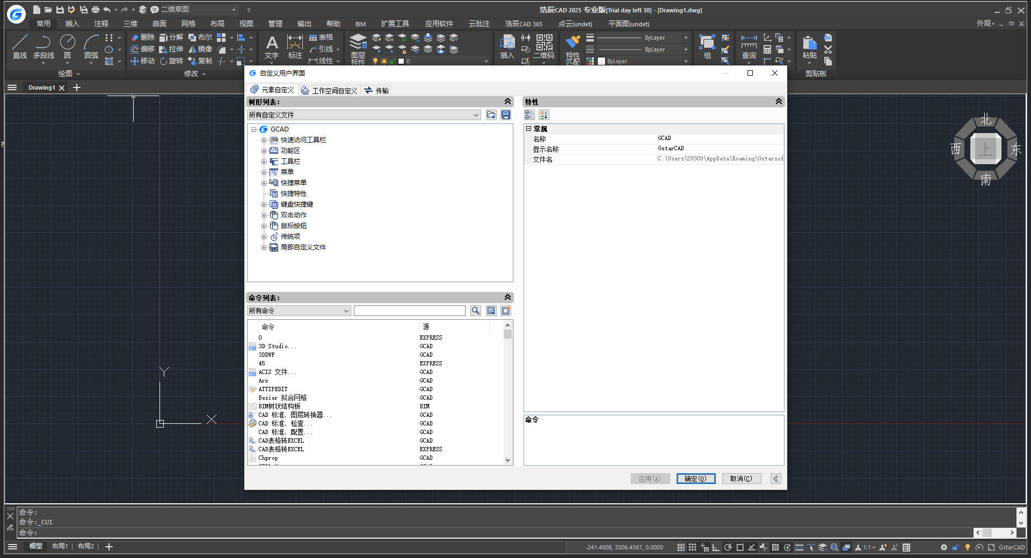Click the command line input area
The width and height of the screenshot is (1031, 558).
click(494, 533)
